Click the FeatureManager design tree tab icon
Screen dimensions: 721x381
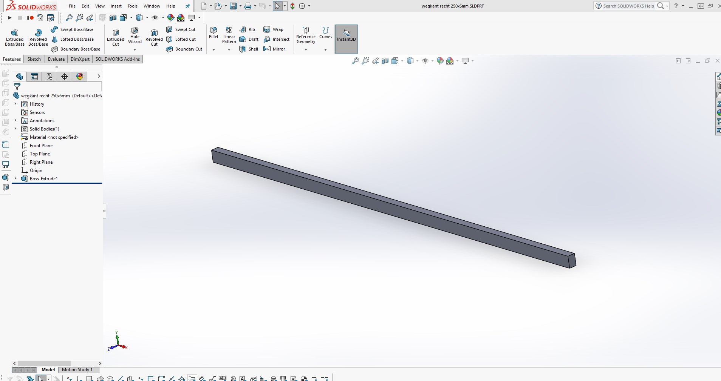[x=19, y=77]
